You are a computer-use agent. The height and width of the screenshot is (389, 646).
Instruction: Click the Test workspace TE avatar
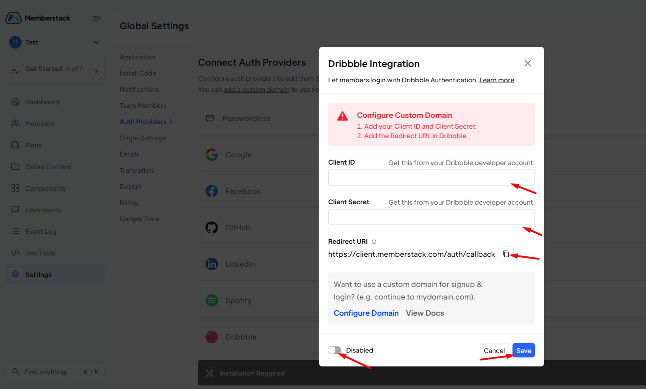[x=15, y=42]
